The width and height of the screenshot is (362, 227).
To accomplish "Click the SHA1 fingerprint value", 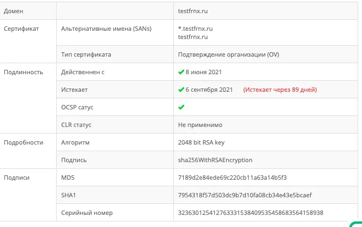I will [245, 195].
